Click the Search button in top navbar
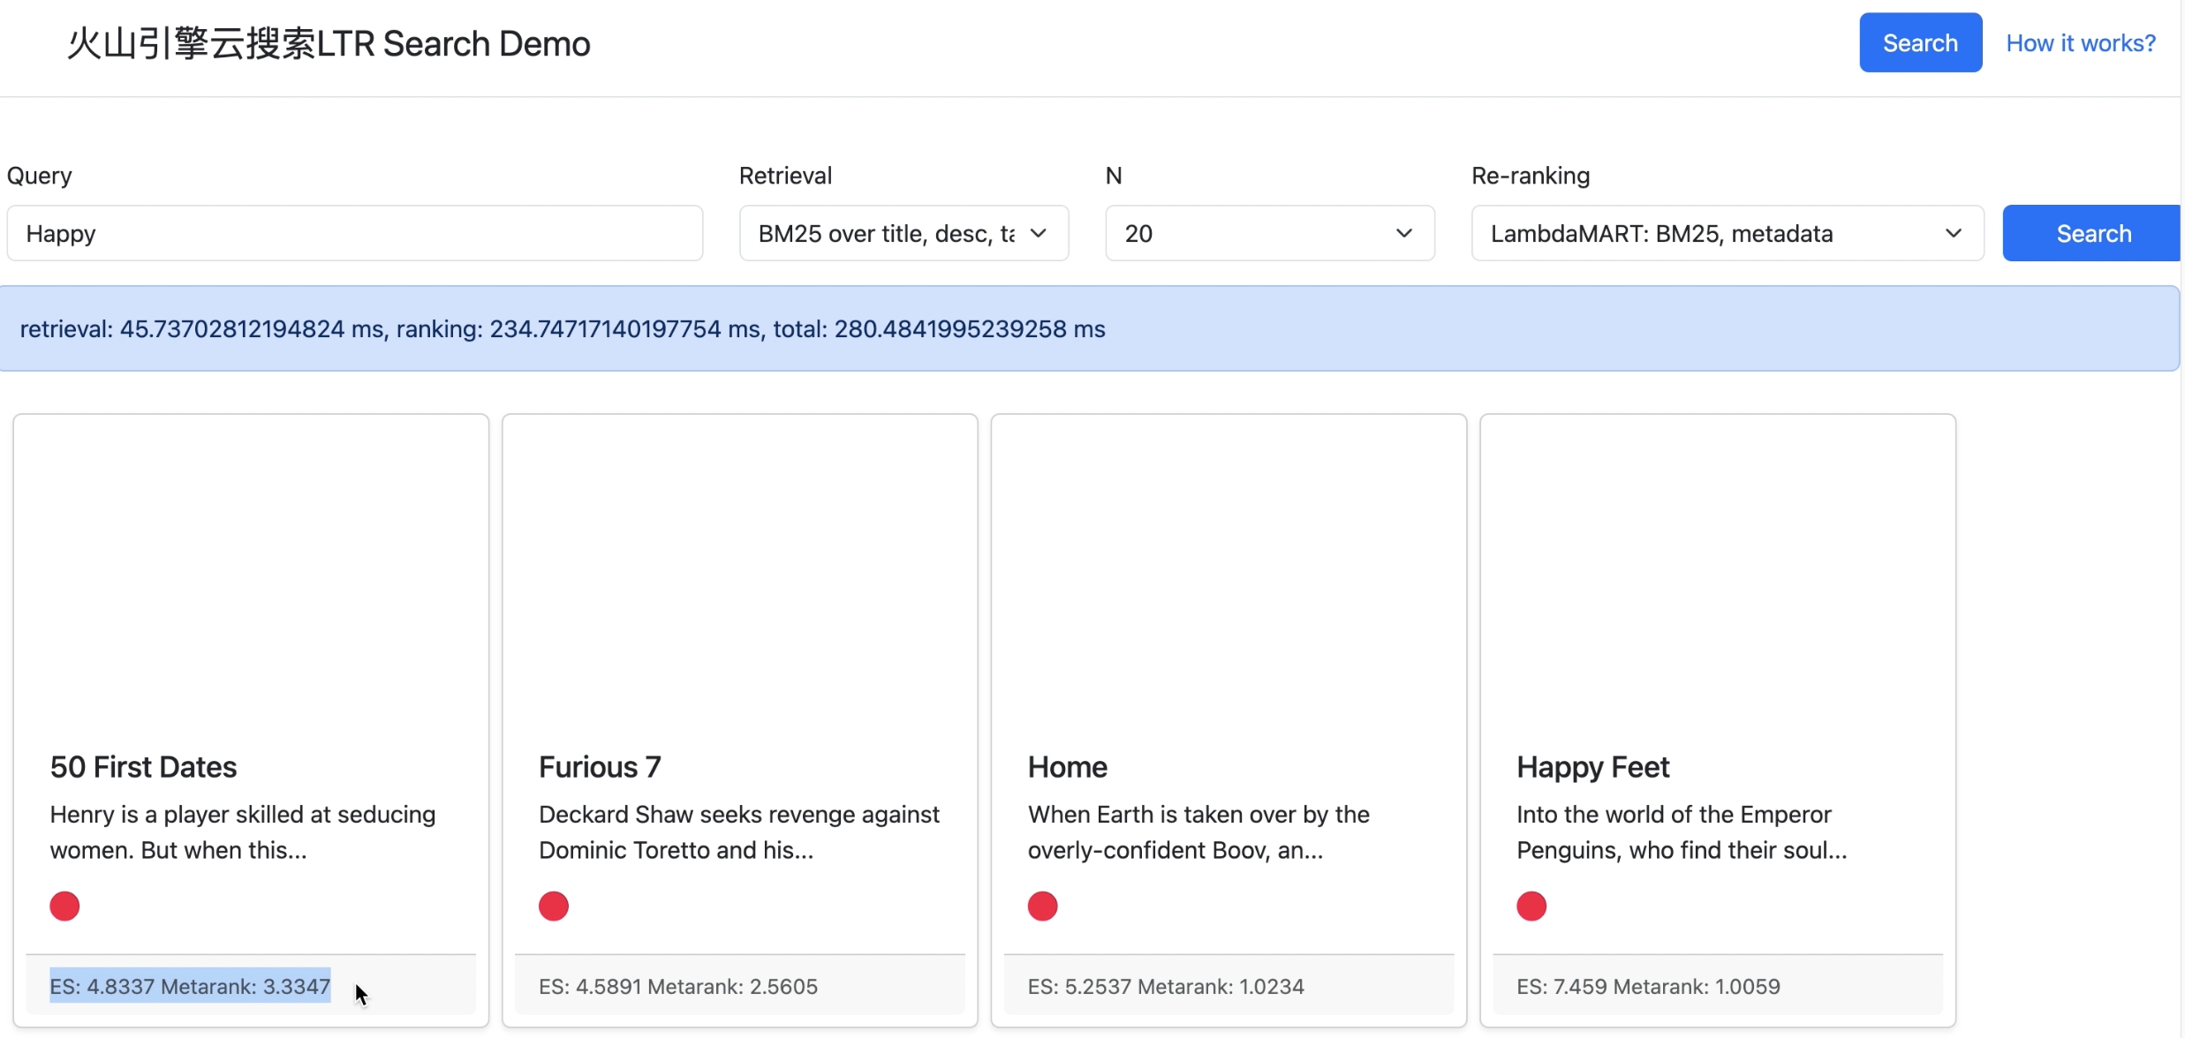Viewport: 2185px width, 1038px height. click(1920, 42)
